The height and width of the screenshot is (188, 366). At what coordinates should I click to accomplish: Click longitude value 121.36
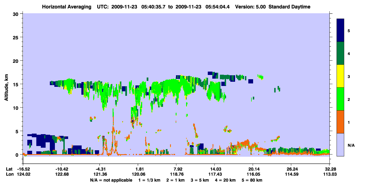[100, 174]
